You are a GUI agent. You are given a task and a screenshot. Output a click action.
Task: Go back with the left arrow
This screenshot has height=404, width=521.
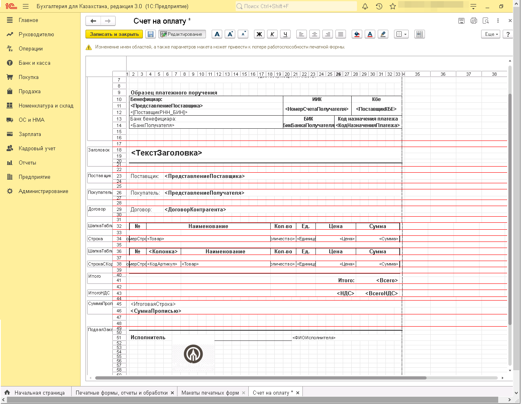click(x=93, y=21)
